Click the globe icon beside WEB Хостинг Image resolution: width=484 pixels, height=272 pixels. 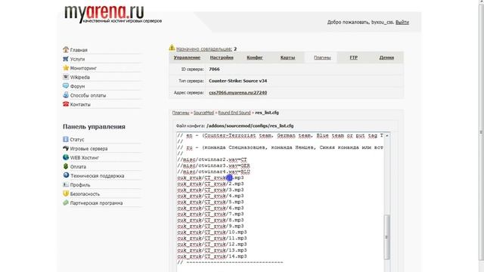click(66, 157)
